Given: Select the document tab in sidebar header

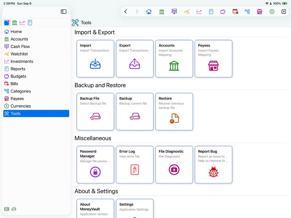Looking at the screenshot, I should pos(30,23).
